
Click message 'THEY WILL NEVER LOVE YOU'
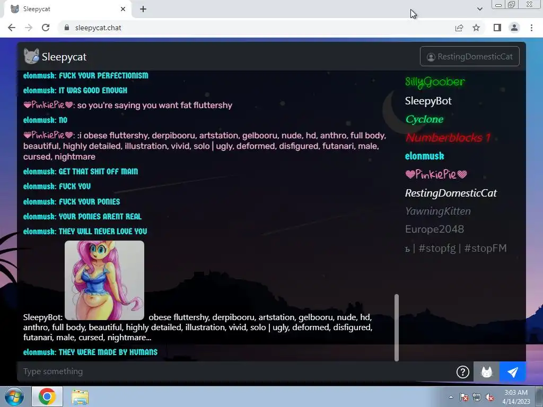point(103,232)
